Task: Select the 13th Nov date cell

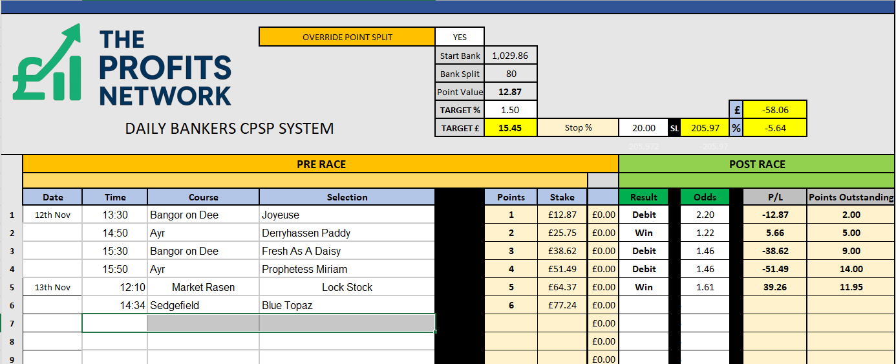Action: [x=53, y=287]
